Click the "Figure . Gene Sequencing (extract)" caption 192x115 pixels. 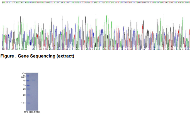pos(37,56)
